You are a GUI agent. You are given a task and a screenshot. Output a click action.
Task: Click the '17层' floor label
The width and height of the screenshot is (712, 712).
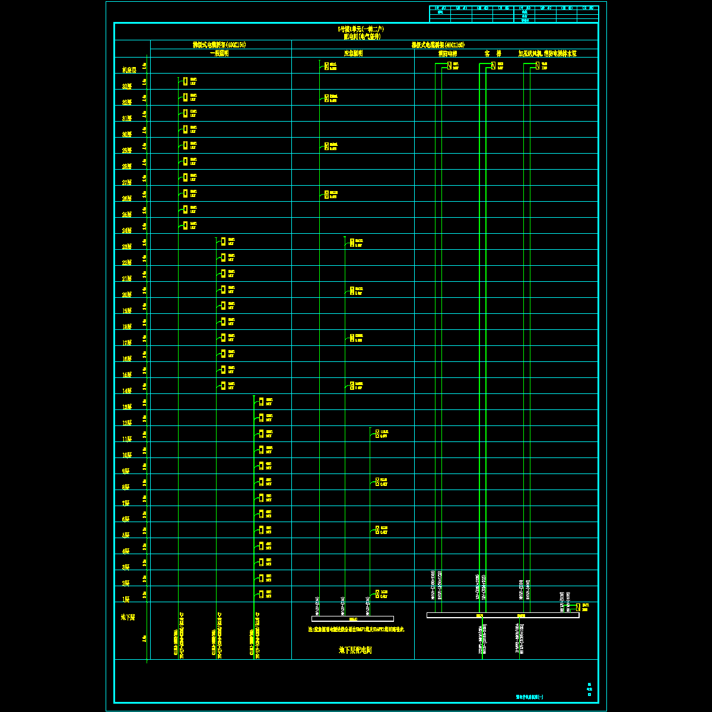(x=127, y=342)
